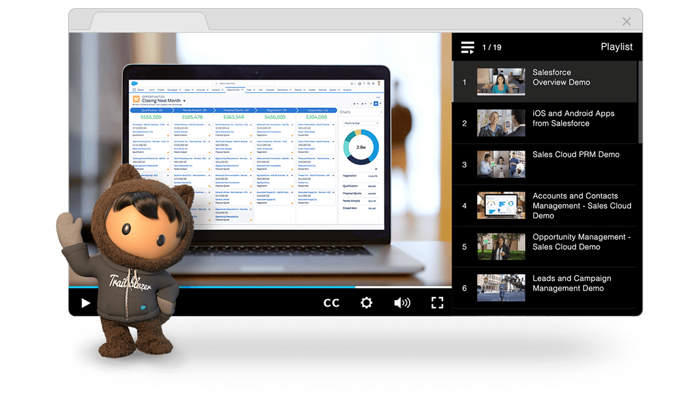Image resolution: width=699 pixels, height=393 pixels.
Task: Open the Dashboards tab in Salesforce
Action: (284, 90)
